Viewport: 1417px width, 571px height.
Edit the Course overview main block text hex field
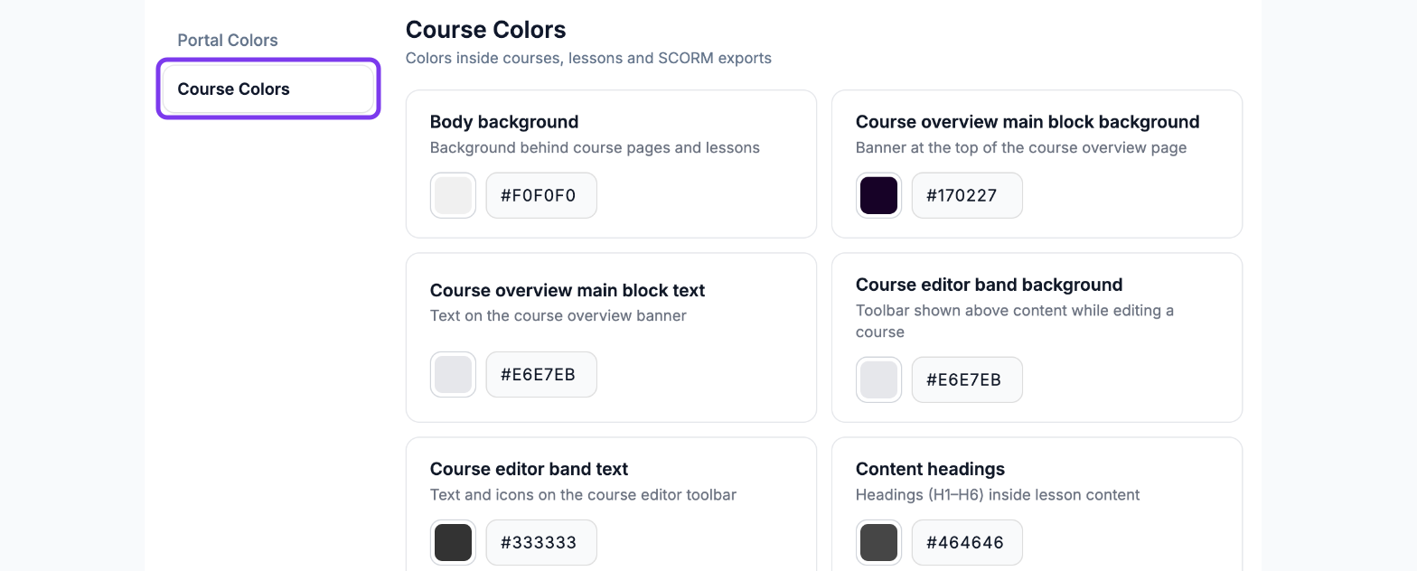pyautogui.click(x=541, y=374)
